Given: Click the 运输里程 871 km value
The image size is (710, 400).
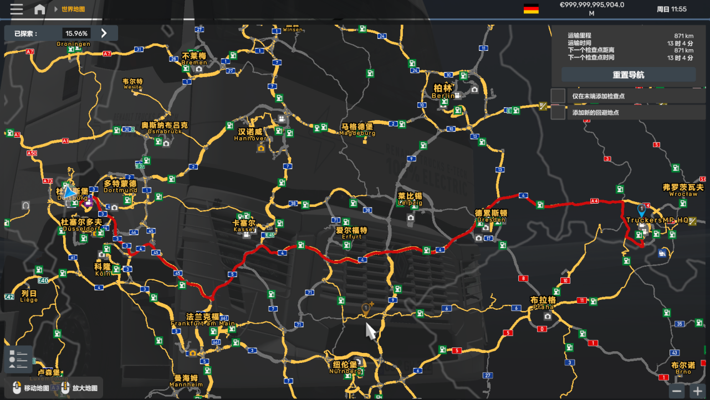Looking at the screenshot, I should pyautogui.click(x=684, y=35).
